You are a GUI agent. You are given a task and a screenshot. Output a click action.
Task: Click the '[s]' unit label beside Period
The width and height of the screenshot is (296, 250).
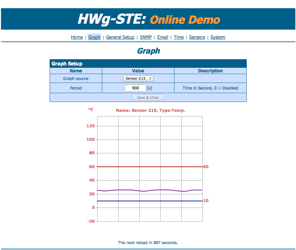pos(149,88)
